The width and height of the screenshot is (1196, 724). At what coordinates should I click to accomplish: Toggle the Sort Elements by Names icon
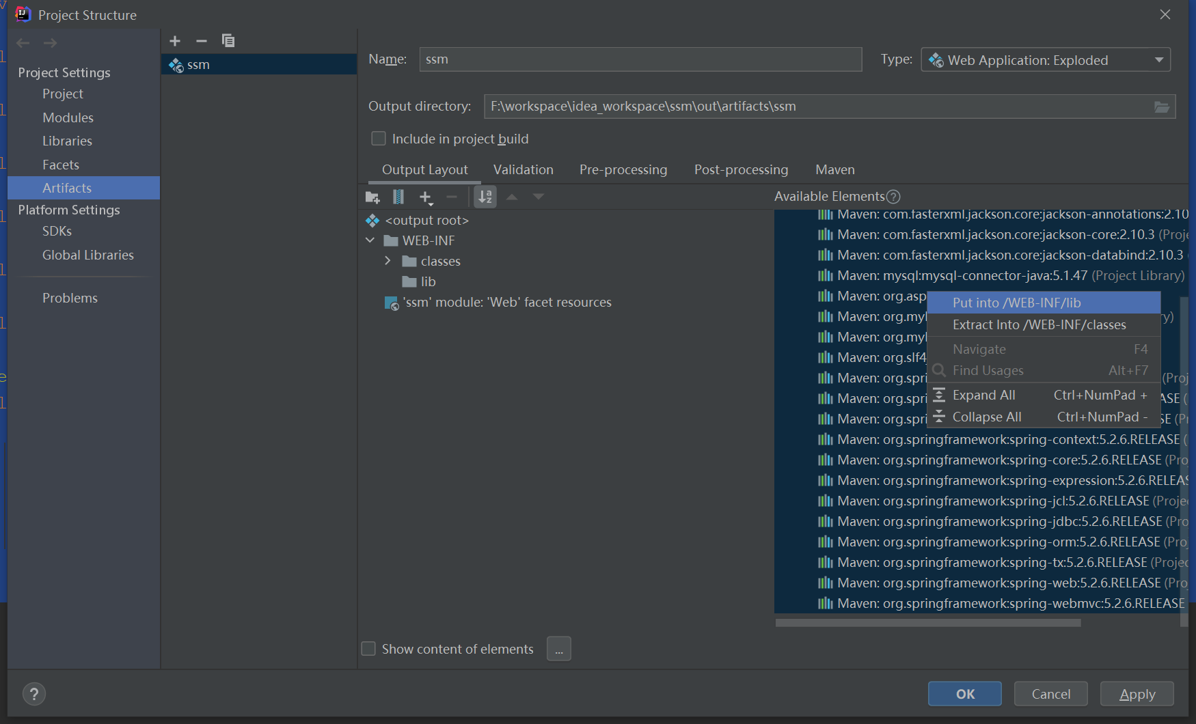[x=485, y=197]
